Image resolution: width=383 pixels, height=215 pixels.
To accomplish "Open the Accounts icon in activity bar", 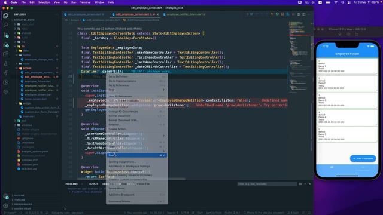I will (5, 196).
